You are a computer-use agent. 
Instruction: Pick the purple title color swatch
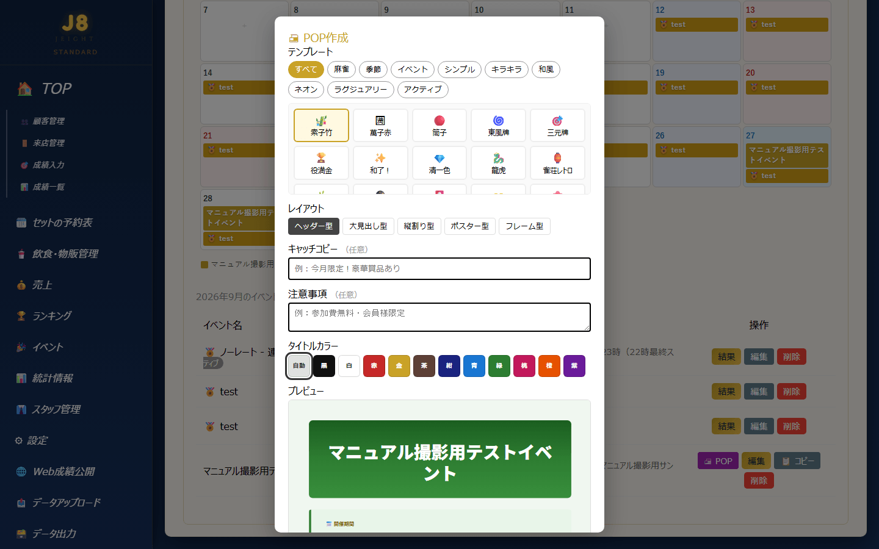574,366
